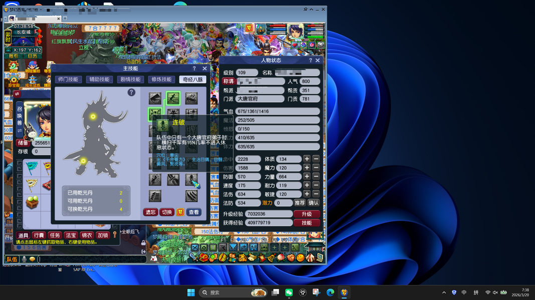This screenshot has width=535, height=300.
Task: Click sword attack icon in bottom toolbar
Action: [194, 258]
